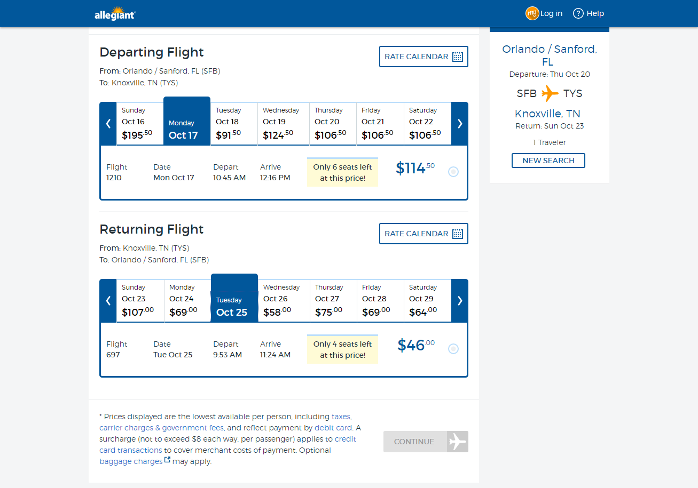Choose Tuesday Oct 18 departing date tab

point(234,124)
